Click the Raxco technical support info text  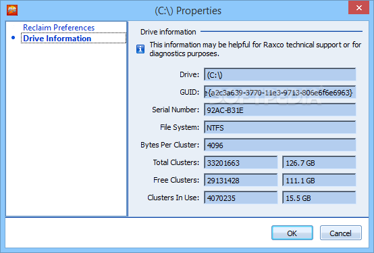255,49
